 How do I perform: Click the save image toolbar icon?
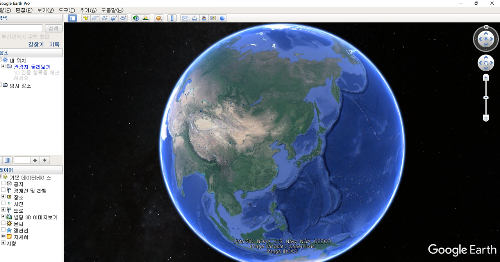(204, 18)
